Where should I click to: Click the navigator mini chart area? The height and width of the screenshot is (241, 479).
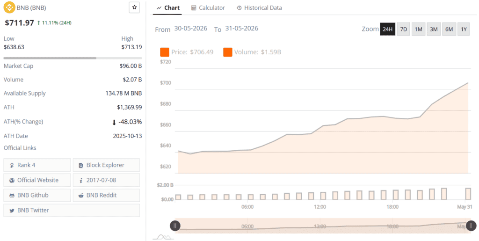click(323, 226)
